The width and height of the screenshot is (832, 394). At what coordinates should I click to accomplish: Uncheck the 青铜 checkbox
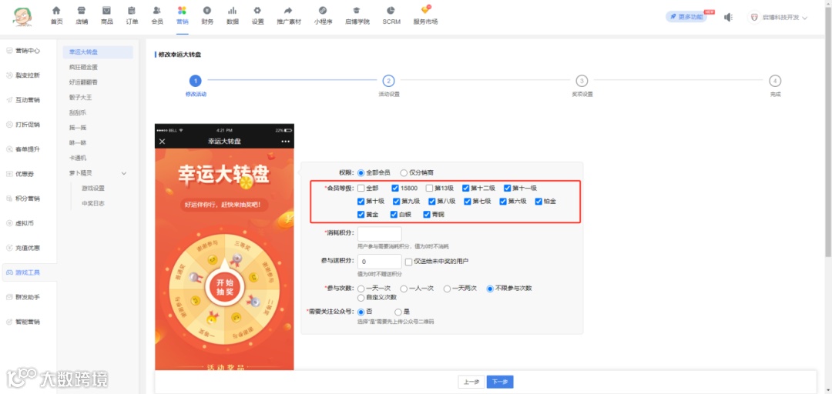[x=427, y=214]
